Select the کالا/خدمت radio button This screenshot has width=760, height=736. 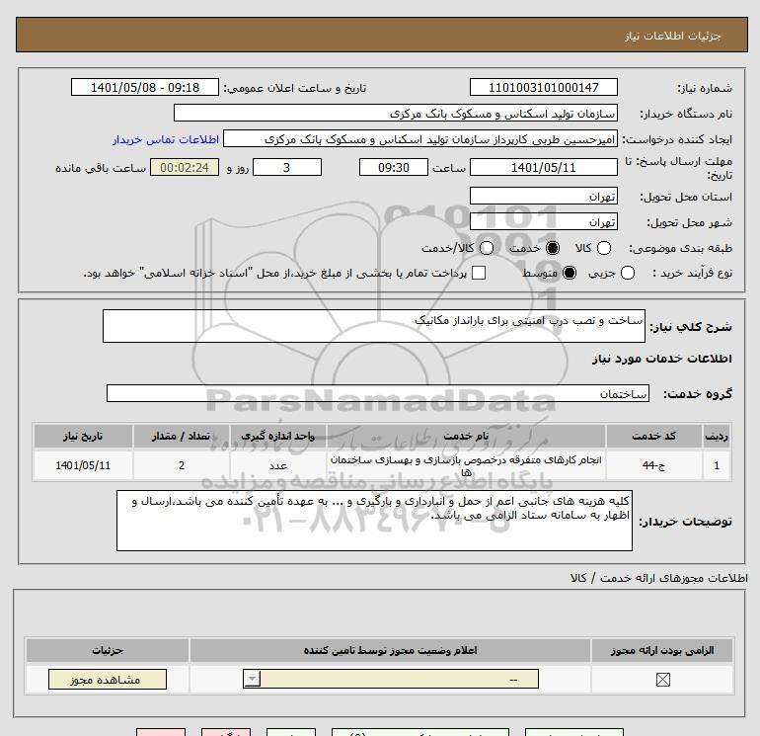(487, 248)
